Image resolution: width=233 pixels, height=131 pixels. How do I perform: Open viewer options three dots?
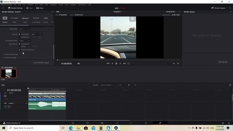(x=180, y=12)
